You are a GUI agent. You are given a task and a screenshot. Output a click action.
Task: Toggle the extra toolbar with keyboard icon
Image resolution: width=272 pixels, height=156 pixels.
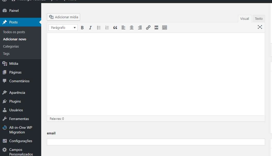coord(165,27)
